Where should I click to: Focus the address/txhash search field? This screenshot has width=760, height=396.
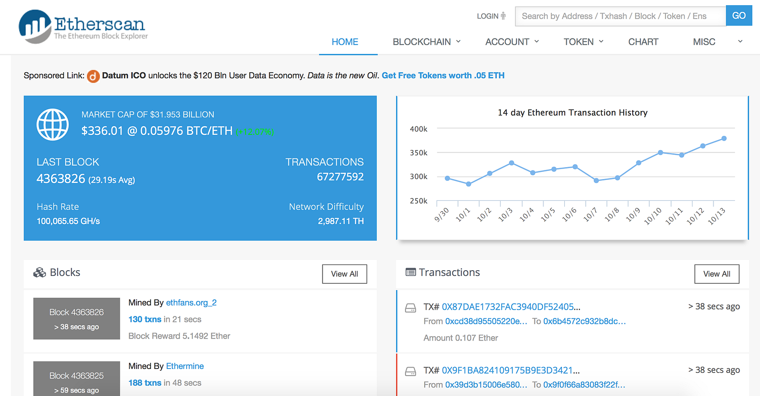[x=620, y=16]
